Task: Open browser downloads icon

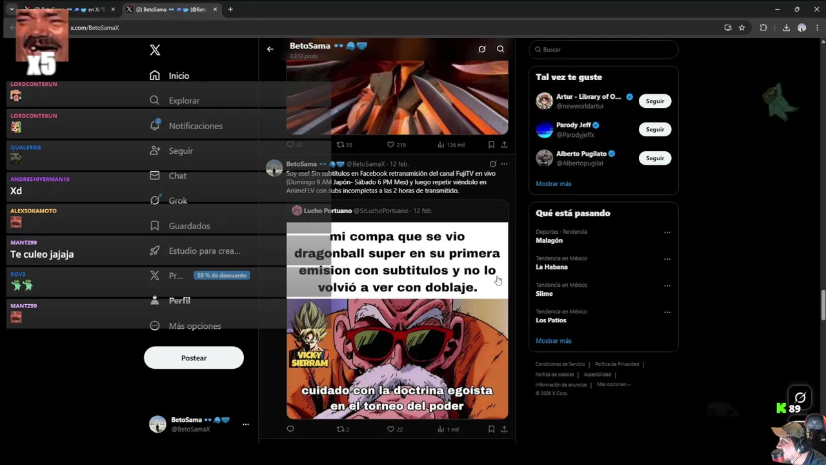Action: 786,28
